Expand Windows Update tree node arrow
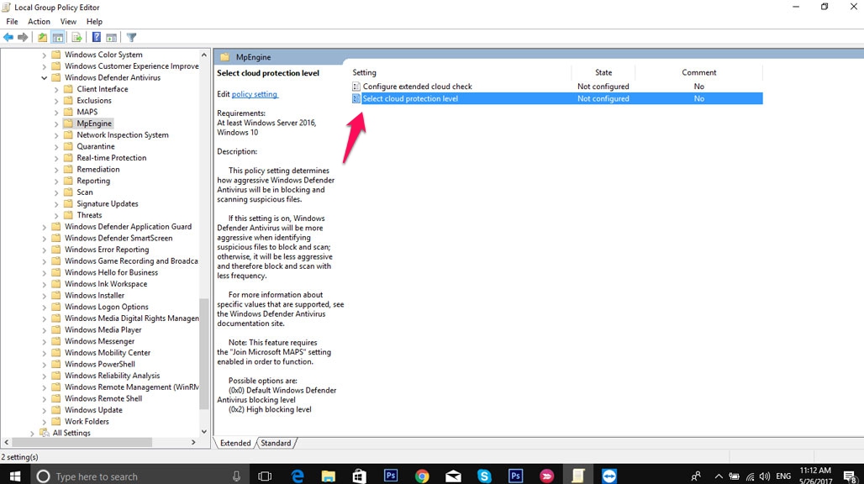The image size is (864, 484). pos(44,410)
